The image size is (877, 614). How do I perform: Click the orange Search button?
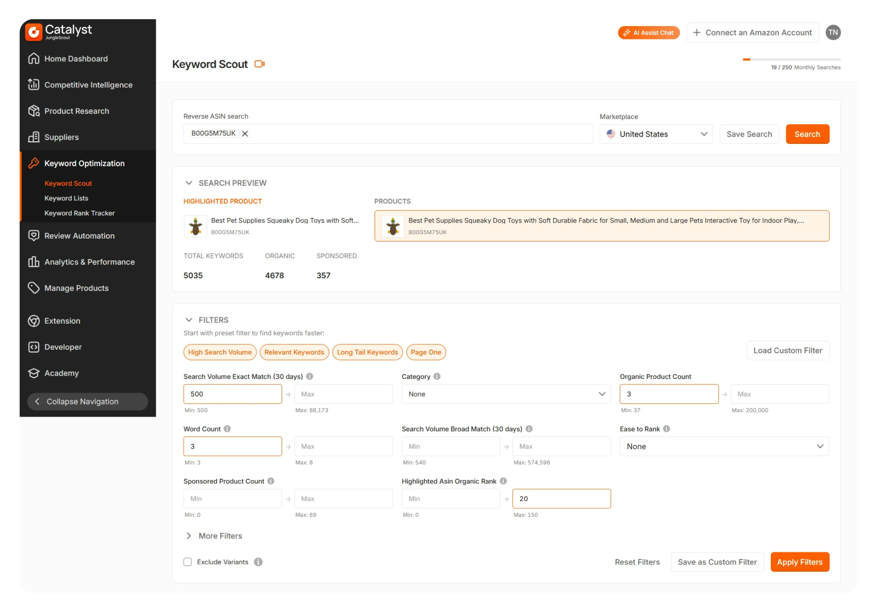(808, 134)
